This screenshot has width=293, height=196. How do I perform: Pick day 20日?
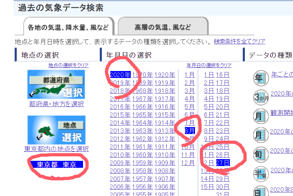click(223, 107)
